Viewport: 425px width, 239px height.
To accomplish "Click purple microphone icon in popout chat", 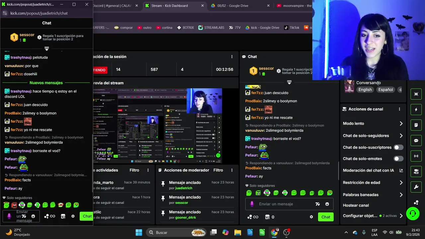I will point(9,216).
